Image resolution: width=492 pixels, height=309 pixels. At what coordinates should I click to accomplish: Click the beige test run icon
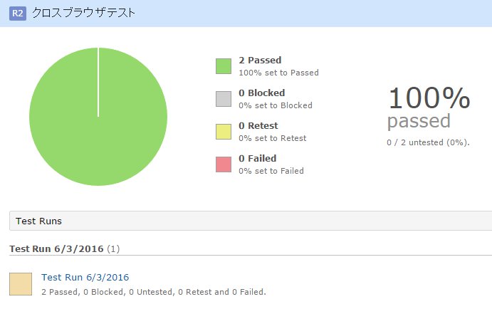pos(21,283)
